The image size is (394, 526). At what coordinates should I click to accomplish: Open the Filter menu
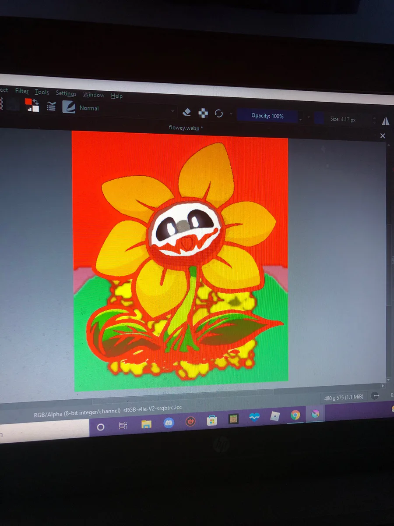(22, 91)
